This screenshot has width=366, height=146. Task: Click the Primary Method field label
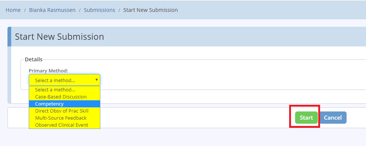49,71
